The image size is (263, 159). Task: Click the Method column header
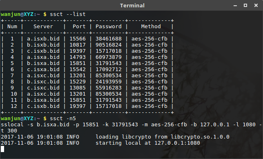[151, 27]
